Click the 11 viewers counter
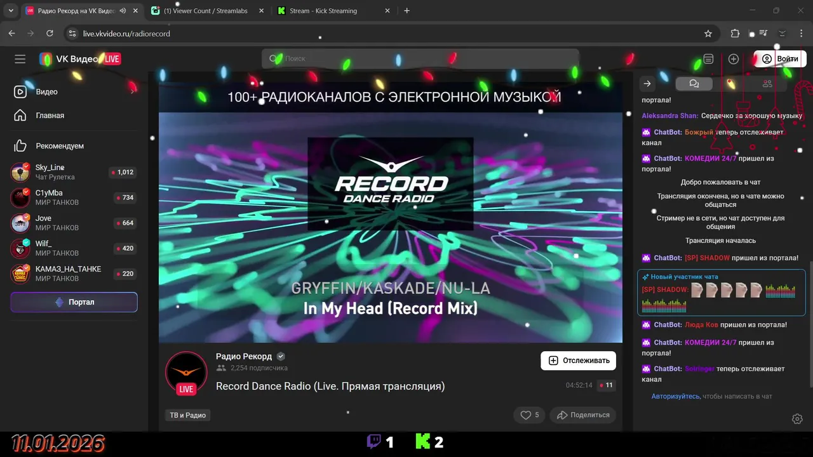 (606, 385)
